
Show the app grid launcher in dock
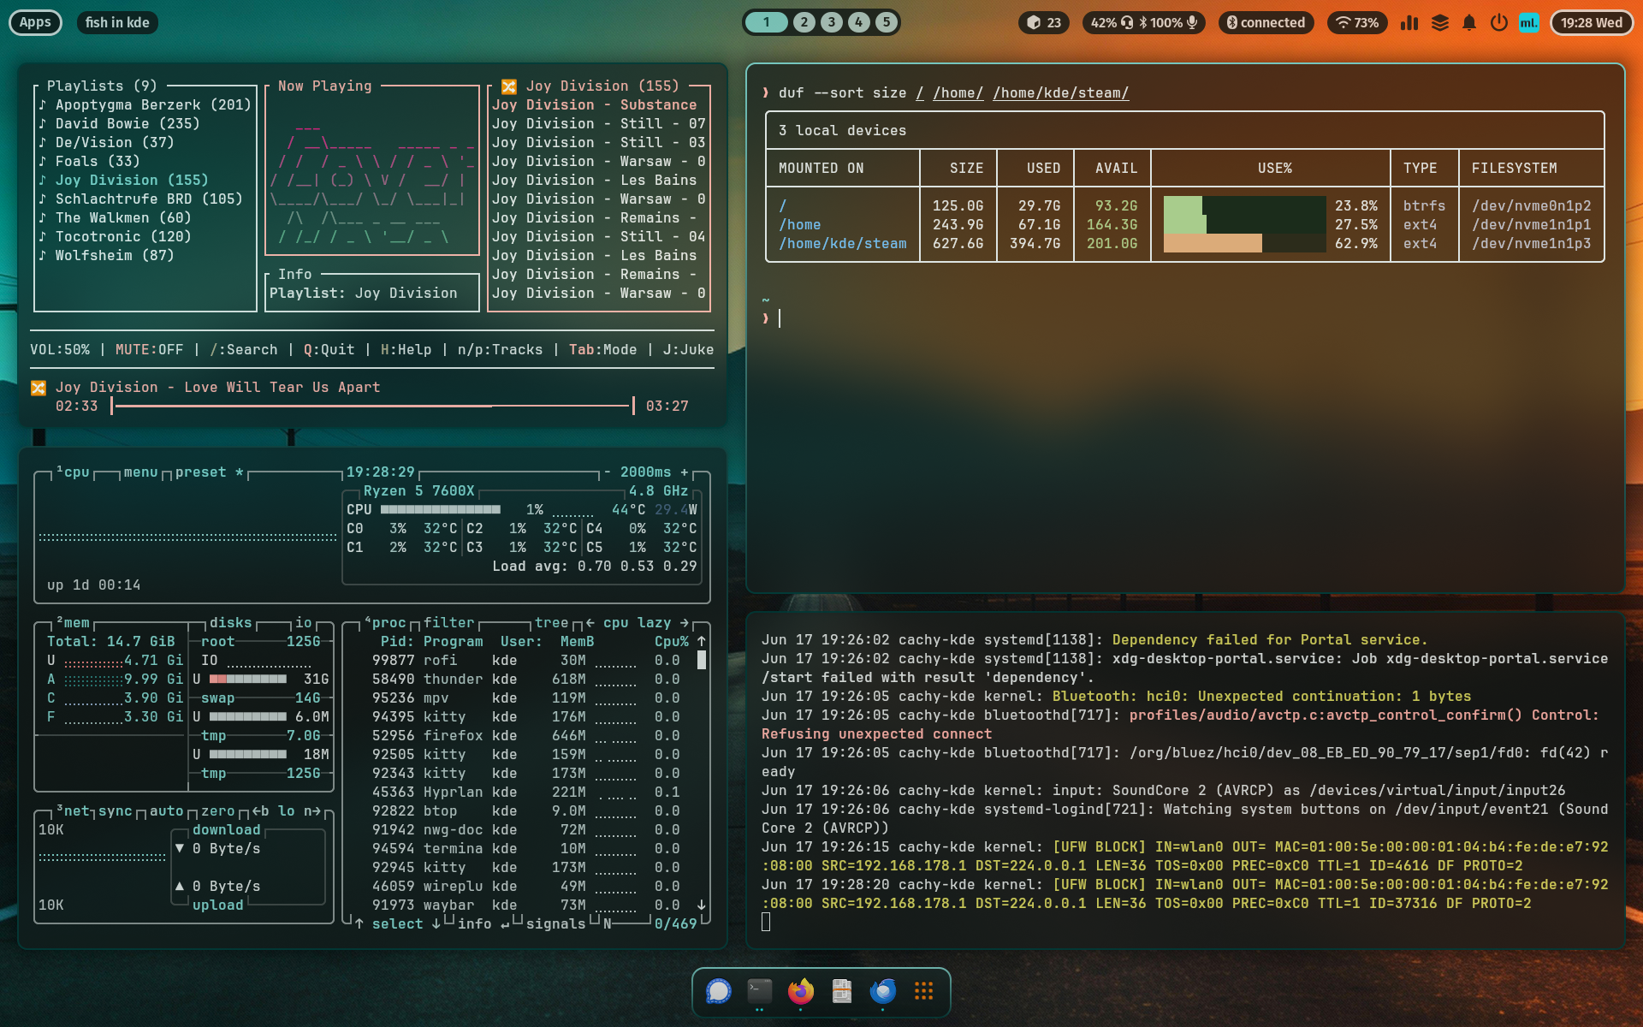click(923, 991)
